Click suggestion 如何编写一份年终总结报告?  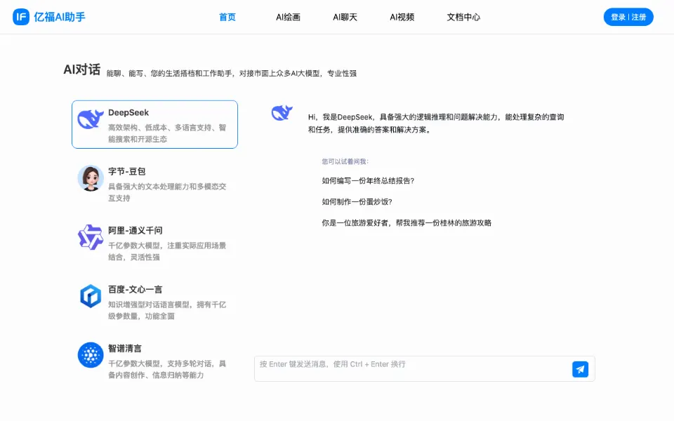click(x=368, y=181)
